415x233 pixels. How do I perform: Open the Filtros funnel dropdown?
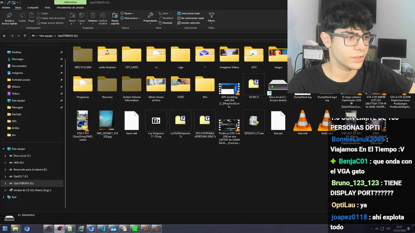tap(211, 18)
